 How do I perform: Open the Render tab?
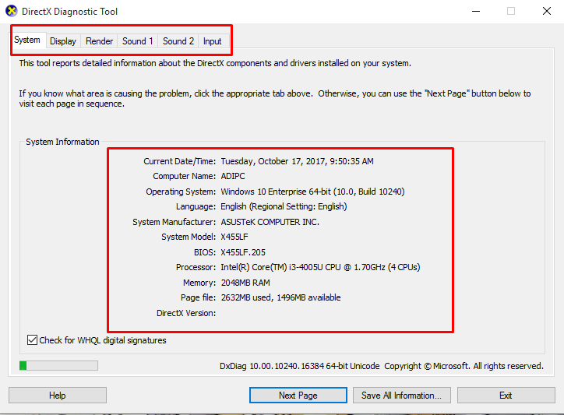[x=99, y=41]
